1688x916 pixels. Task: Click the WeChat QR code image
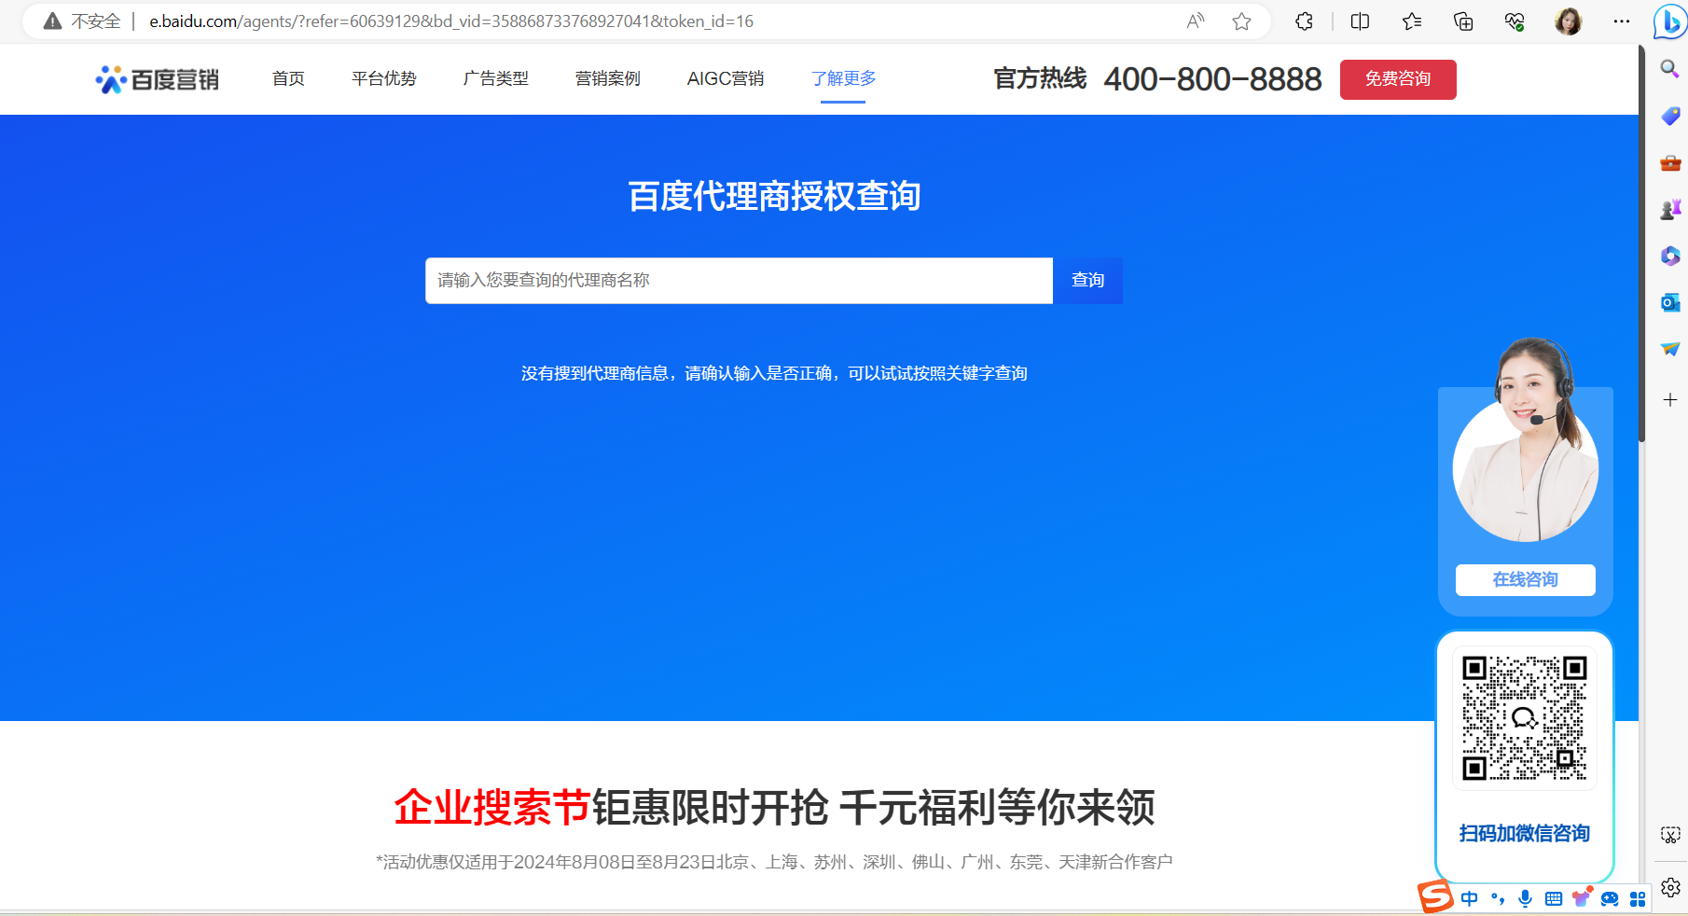tap(1525, 718)
